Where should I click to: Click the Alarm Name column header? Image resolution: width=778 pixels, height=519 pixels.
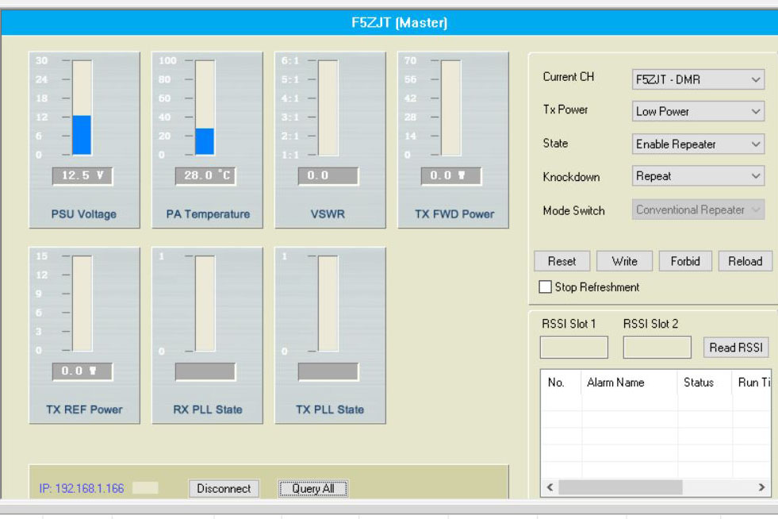click(x=615, y=383)
